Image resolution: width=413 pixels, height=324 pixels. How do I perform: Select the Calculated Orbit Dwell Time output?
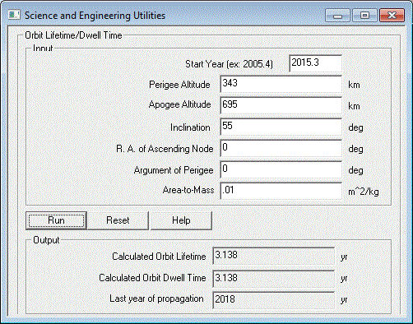click(274, 279)
